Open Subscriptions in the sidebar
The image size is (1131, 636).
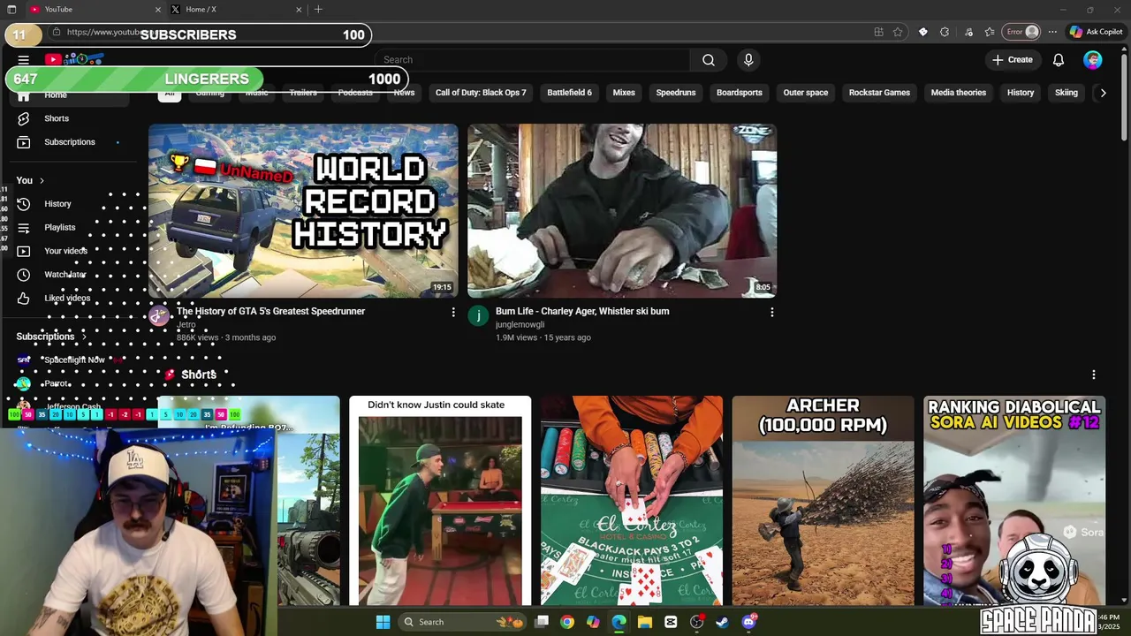click(70, 142)
